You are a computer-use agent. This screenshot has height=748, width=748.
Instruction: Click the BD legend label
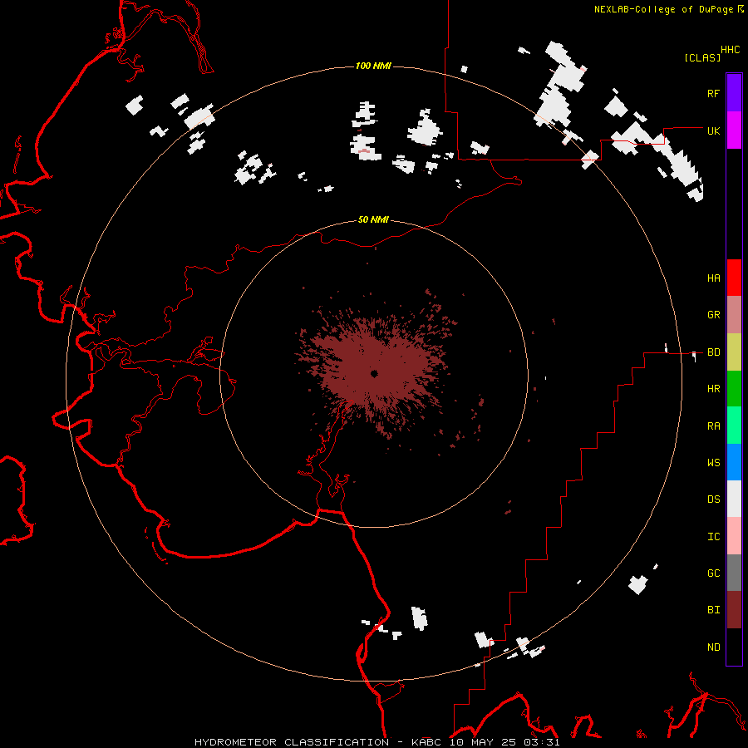pos(713,352)
